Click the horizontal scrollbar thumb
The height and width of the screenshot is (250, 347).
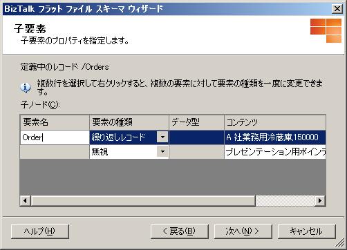point(143,200)
